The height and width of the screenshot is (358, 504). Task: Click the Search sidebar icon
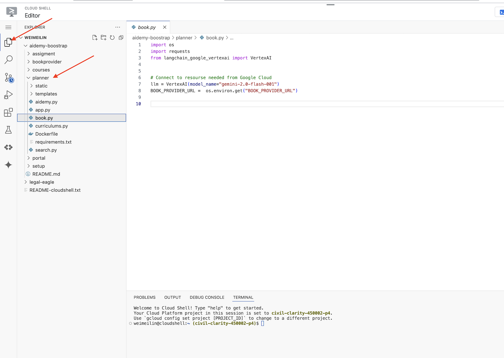coord(9,59)
